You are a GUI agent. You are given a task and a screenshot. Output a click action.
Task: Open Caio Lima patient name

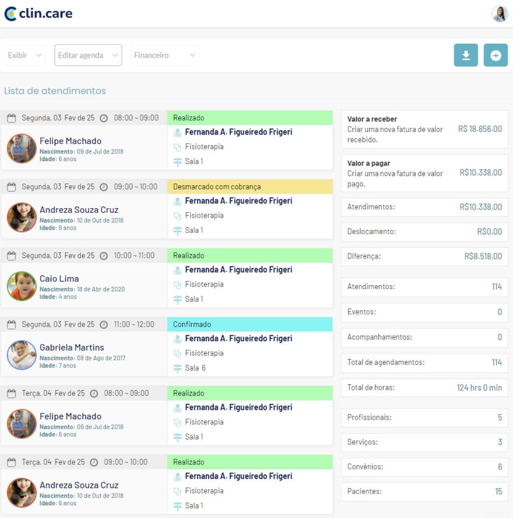pyautogui.click(x=59, y=279)
